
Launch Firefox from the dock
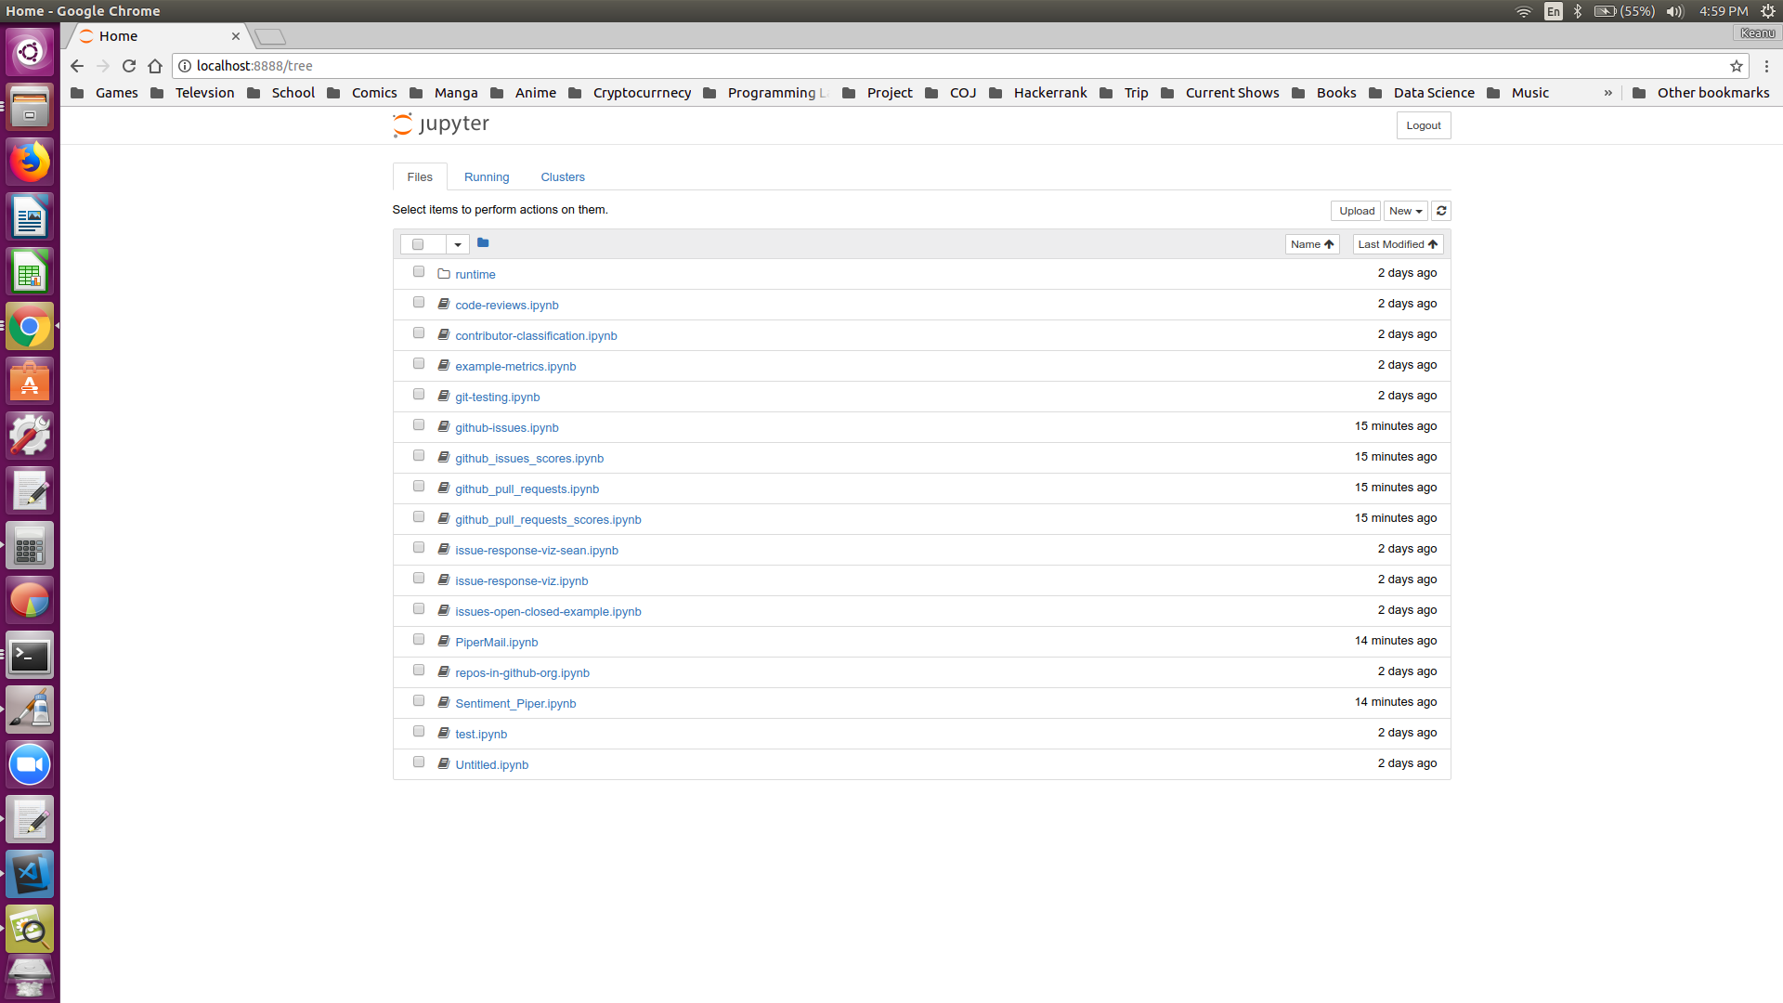(30, 163)
